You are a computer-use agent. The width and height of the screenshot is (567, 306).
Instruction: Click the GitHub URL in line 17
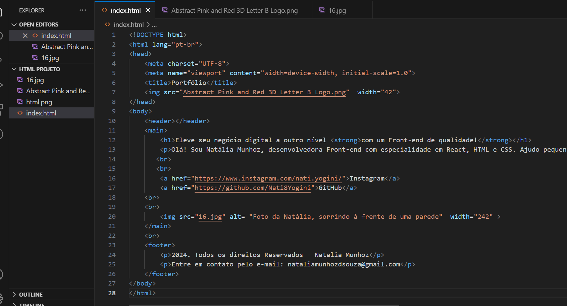click(x=253, y=188)
